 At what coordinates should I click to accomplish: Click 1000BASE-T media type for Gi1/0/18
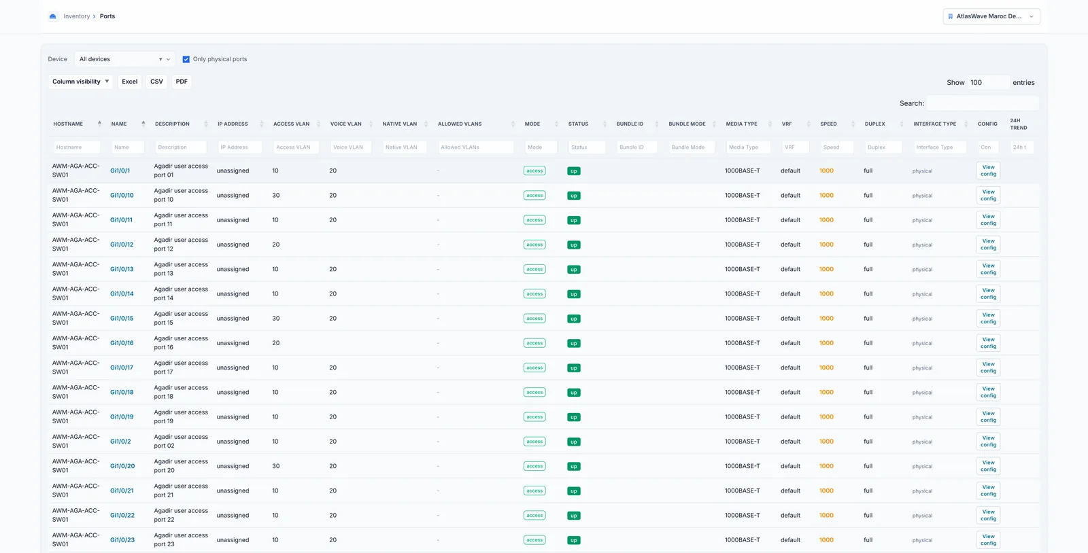tap(743, 393)
